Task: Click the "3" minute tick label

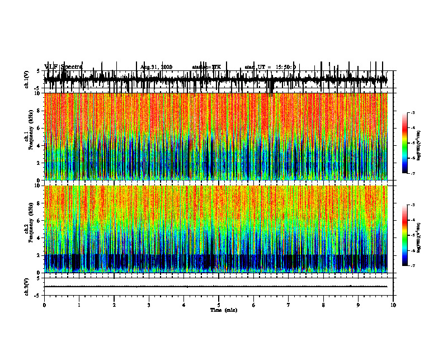Action: point(149,305)
